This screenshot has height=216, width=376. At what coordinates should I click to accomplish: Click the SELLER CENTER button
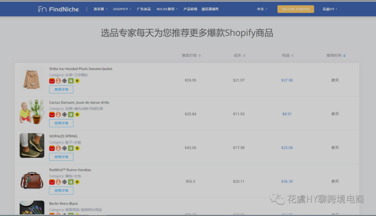click(x=296, y=9)
